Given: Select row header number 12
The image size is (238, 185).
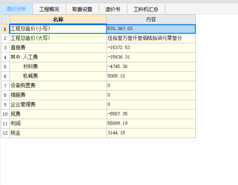Looking at the screenshot, I should (5, 133).
